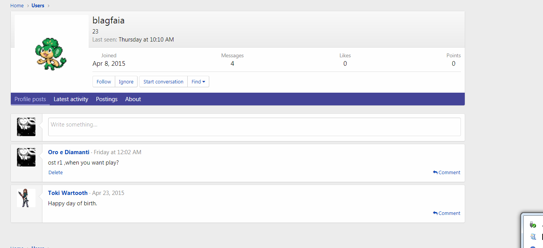Click the reply arrow icon on Oro e Diamanti's post
Image resolution: width=543 pixels, height=248 pixels.
435,173
